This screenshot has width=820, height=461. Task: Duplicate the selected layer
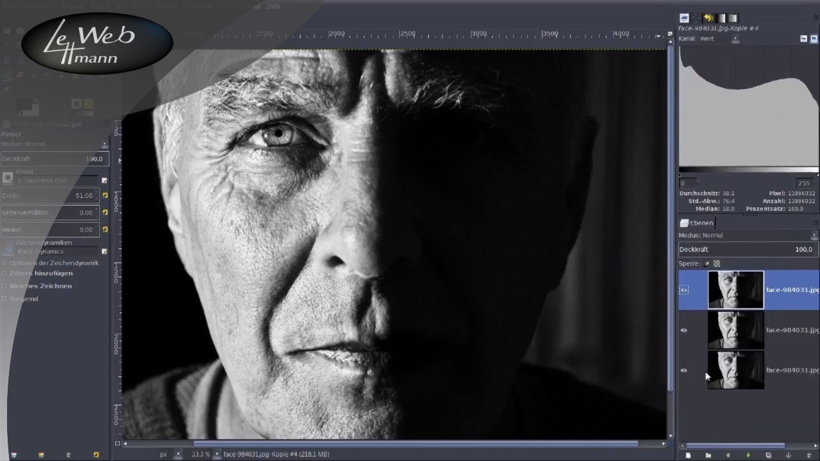pos(768,455)
